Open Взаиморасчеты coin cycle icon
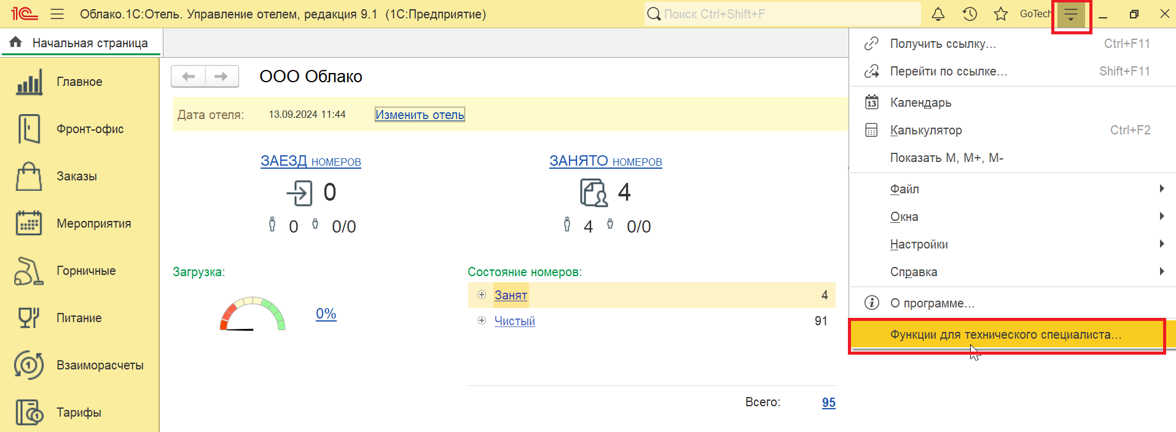This screenshot has width=1176, height=432. coord(29,365)
